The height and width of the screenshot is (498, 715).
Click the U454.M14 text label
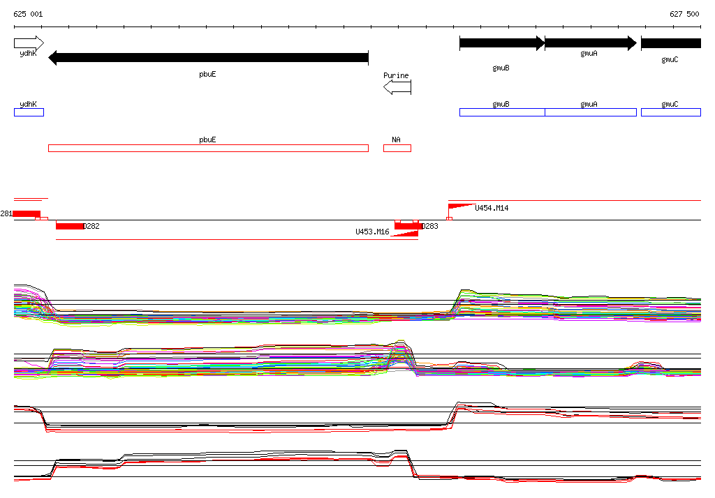click(x=492, y=209)
